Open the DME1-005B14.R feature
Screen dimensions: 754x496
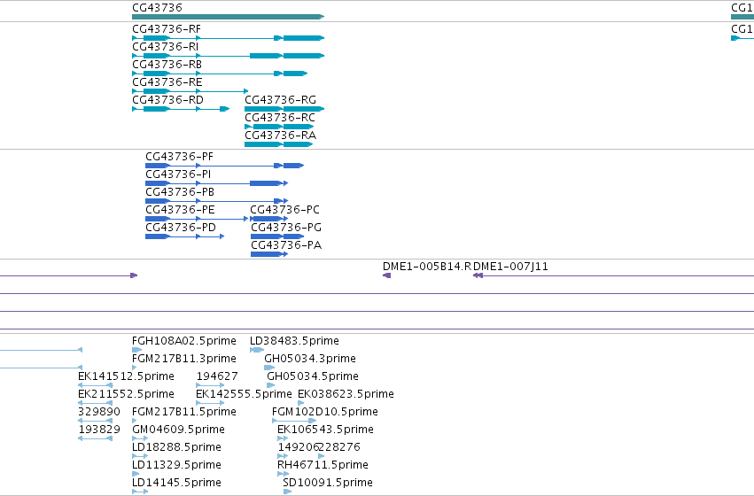click(386, 275)
